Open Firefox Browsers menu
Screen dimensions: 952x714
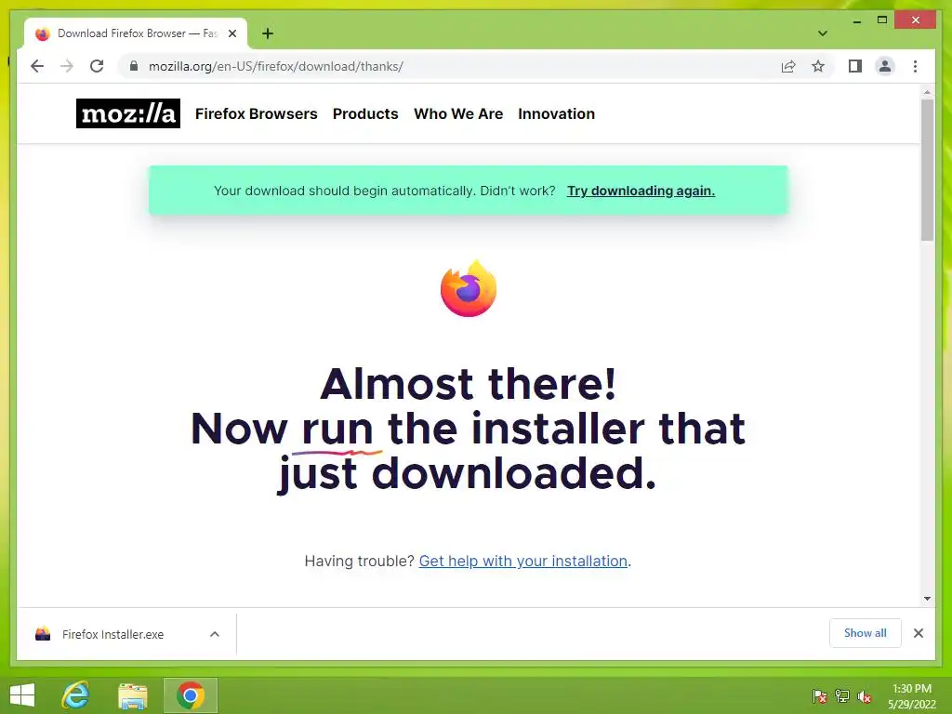[x=257, y=113]
